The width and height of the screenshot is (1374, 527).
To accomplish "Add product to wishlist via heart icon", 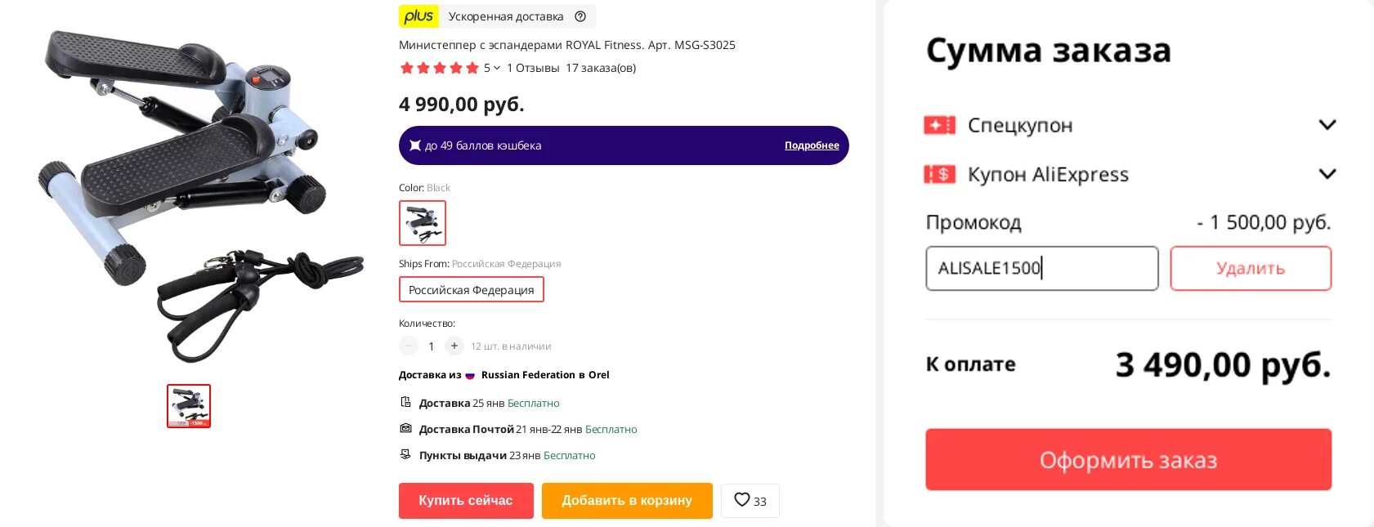I will [742, 500].
